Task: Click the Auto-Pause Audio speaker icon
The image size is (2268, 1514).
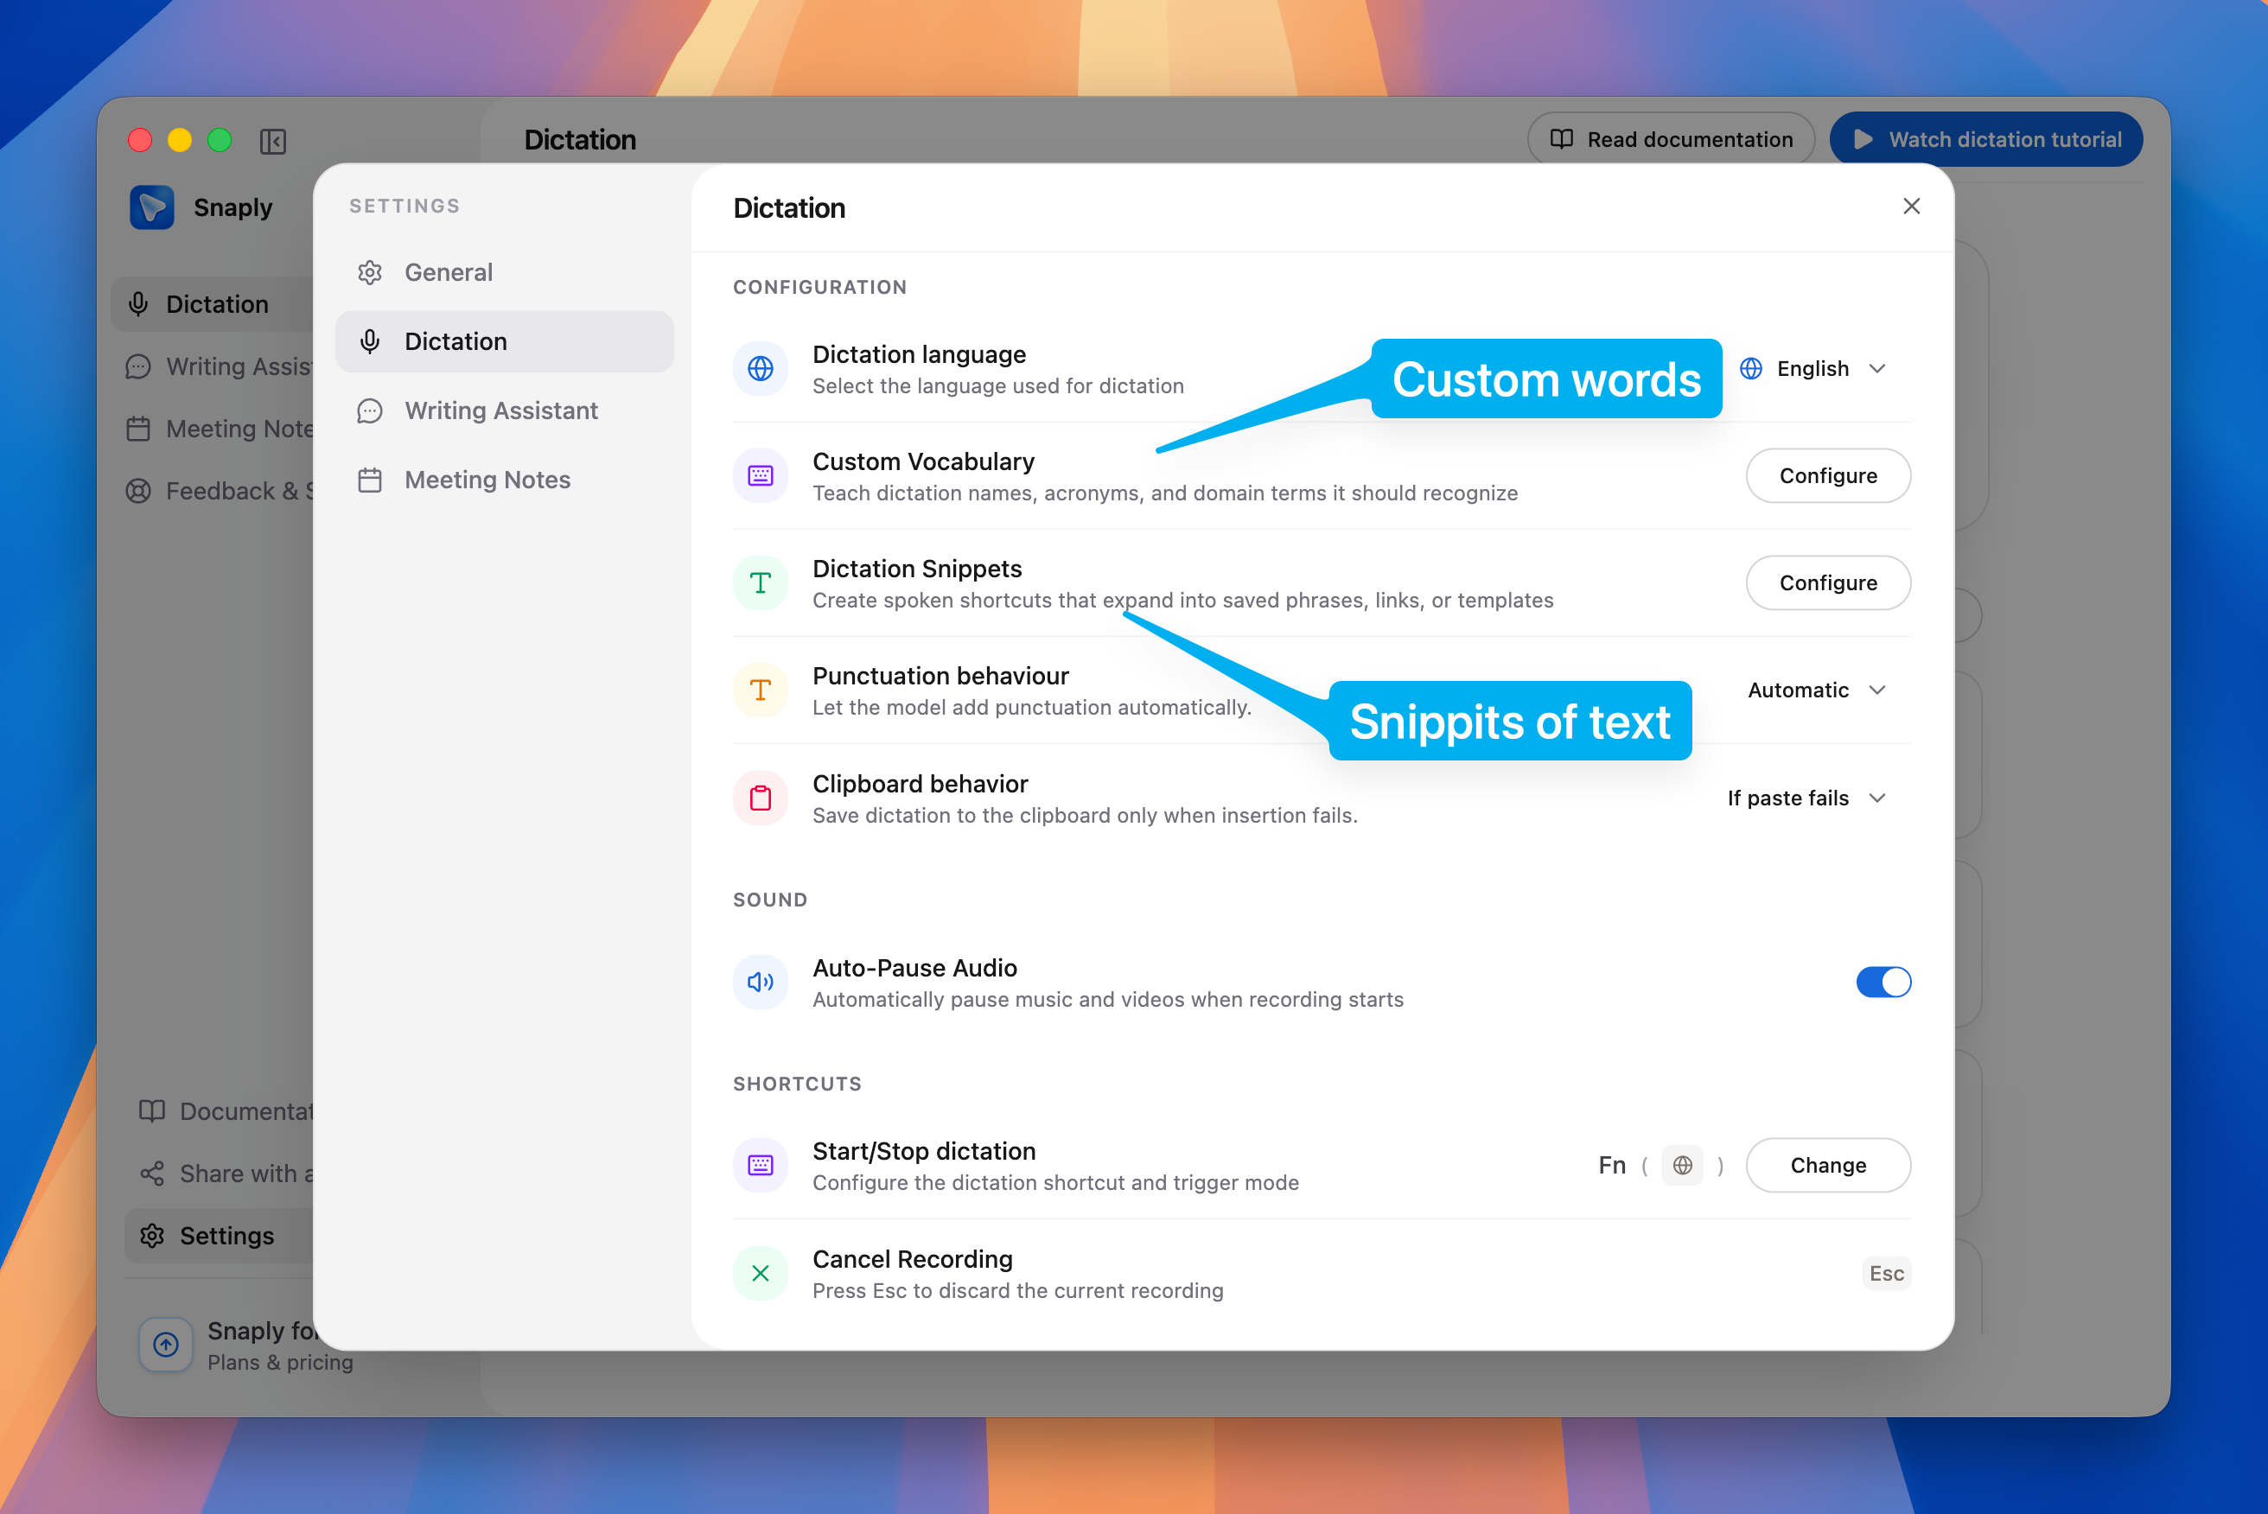Action: (761, 982)
